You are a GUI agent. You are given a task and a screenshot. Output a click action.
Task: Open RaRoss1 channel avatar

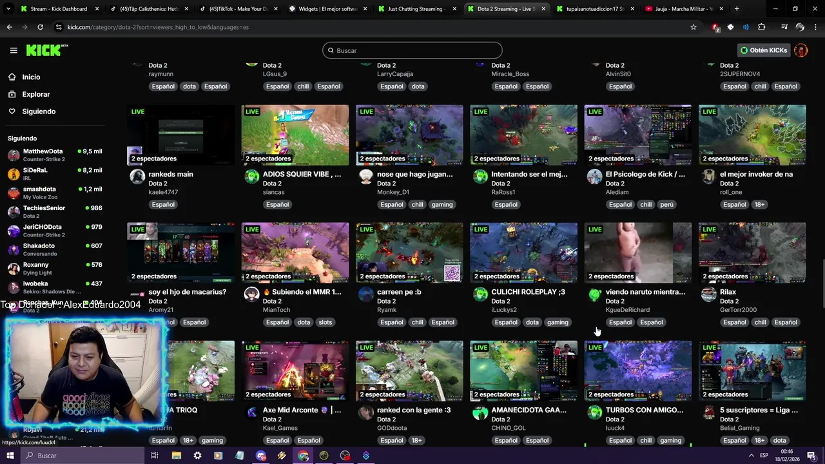[x=480, y=177]
